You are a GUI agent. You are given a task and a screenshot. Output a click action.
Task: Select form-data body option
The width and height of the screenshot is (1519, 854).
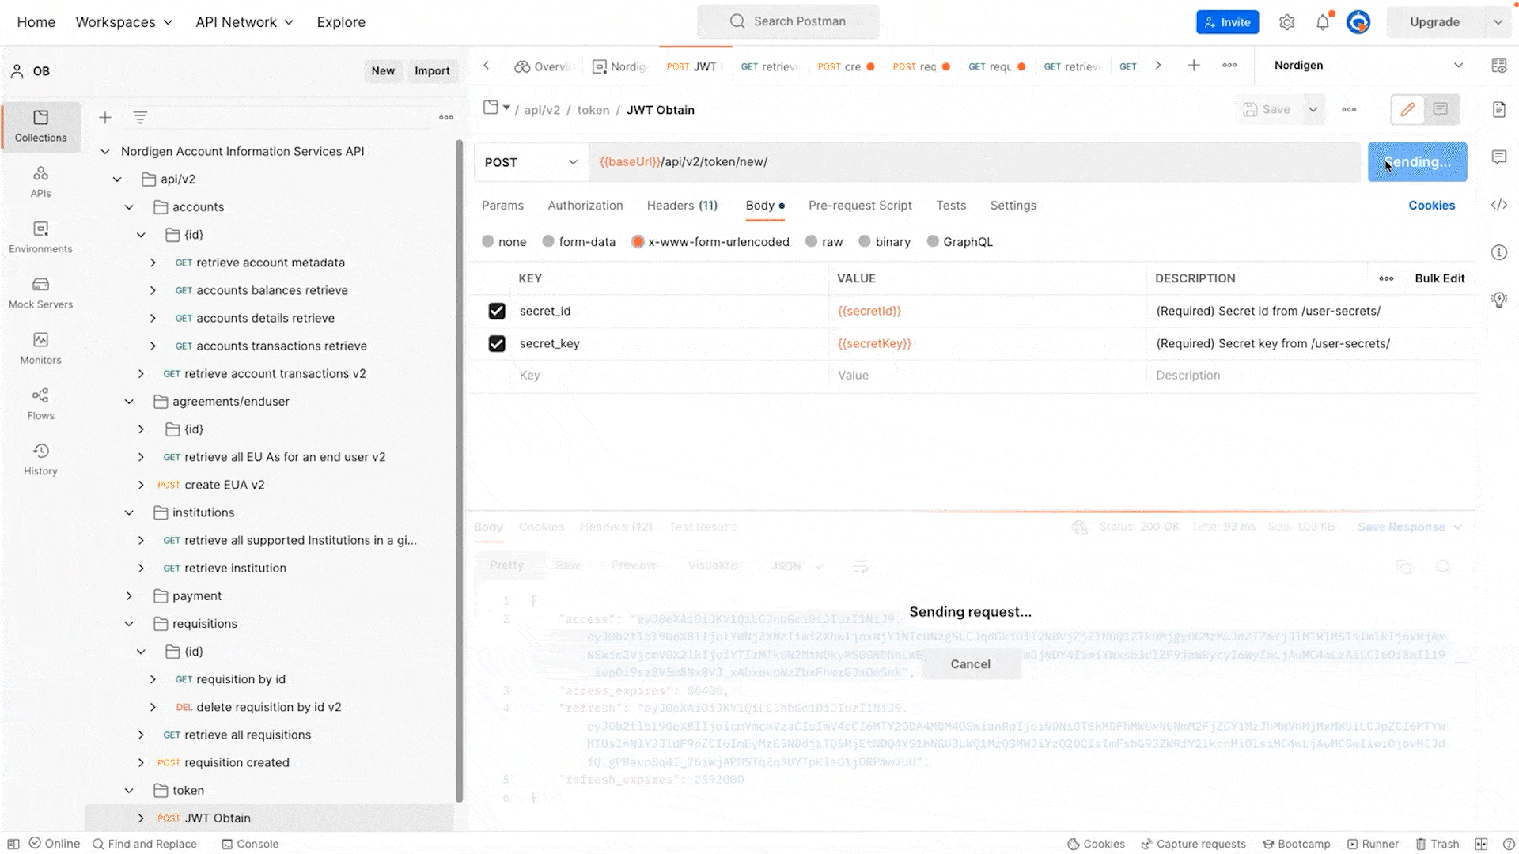(x=548, y=242)
